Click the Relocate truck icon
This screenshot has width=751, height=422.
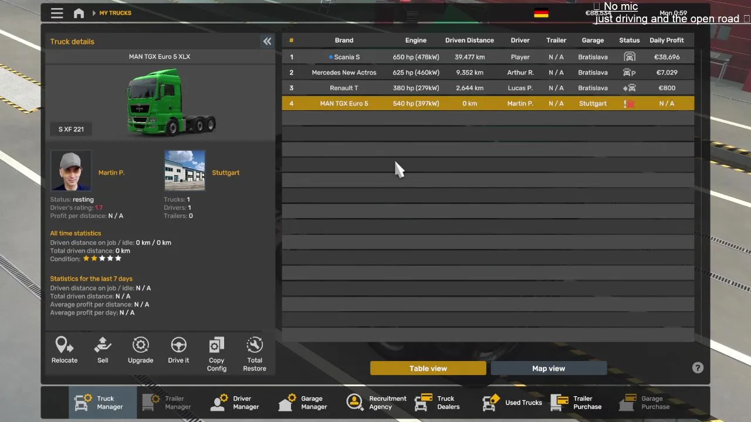coord(65,350)
